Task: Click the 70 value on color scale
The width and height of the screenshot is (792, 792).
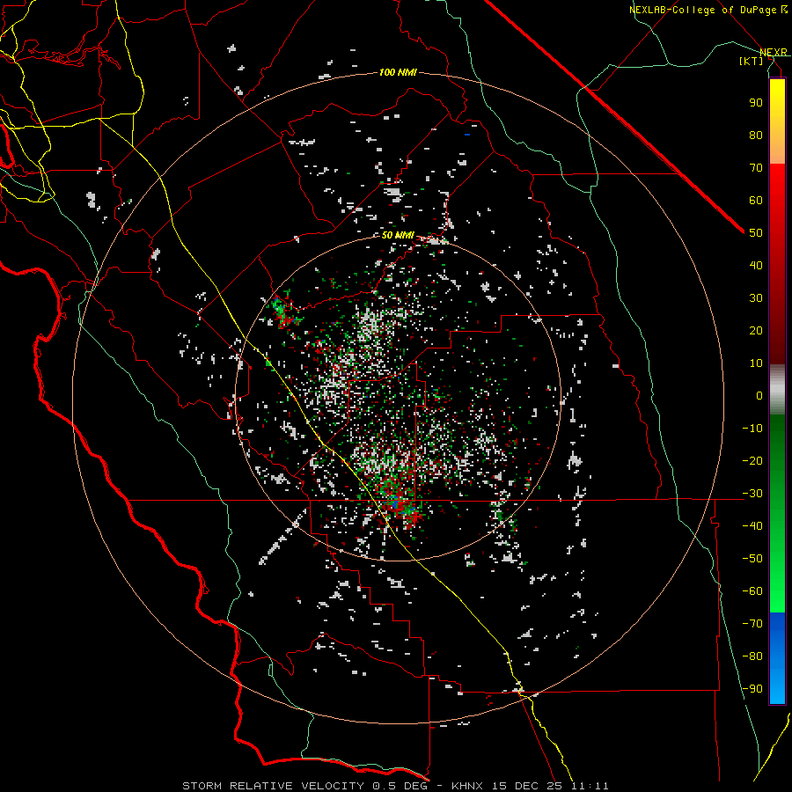Action: tap(756, 168)
